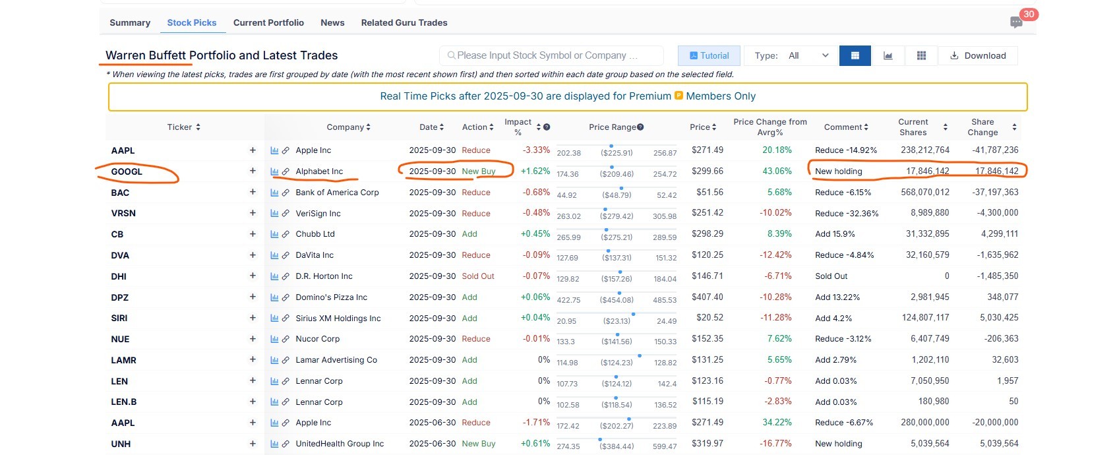Open the chat messages icon with 30 badge
Viewport: 1117px width, 455px height.
coord(1016,22)
